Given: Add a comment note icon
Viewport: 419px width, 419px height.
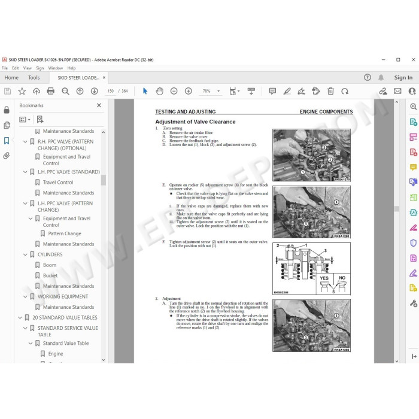Looking at the screenshot, I should click(272, 92).
